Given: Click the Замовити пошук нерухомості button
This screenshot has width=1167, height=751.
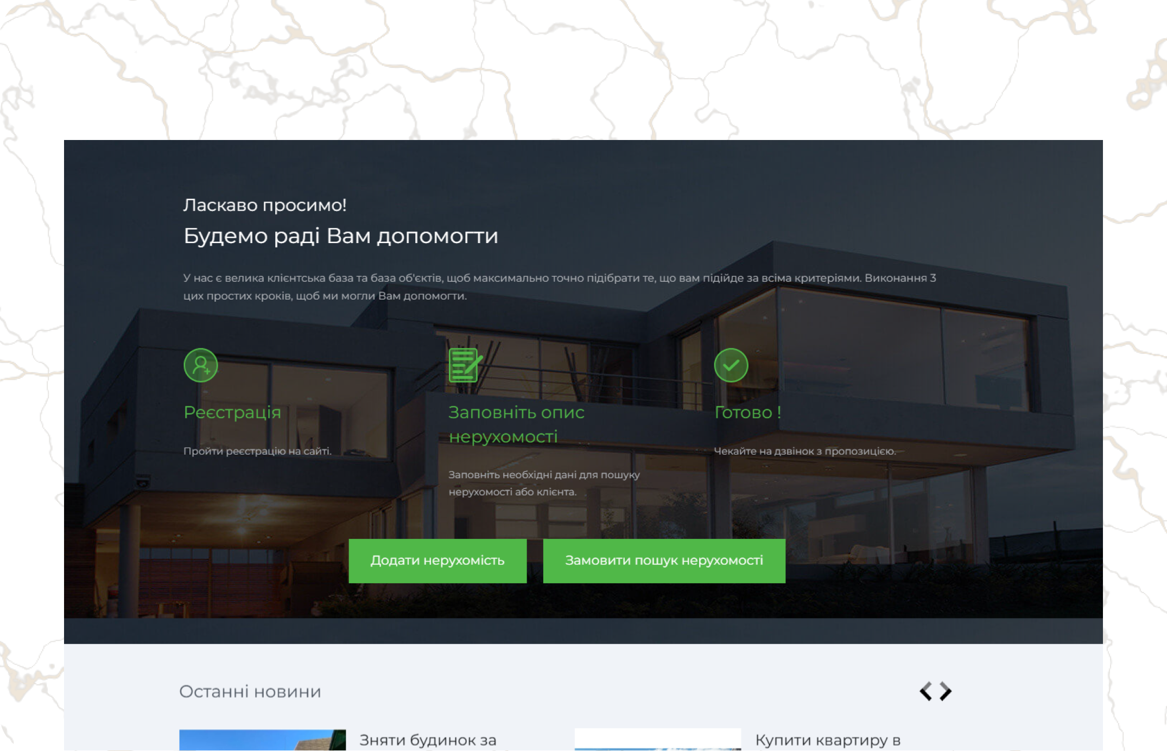Looking at the screenshot, I should click(x=663, y=561).
